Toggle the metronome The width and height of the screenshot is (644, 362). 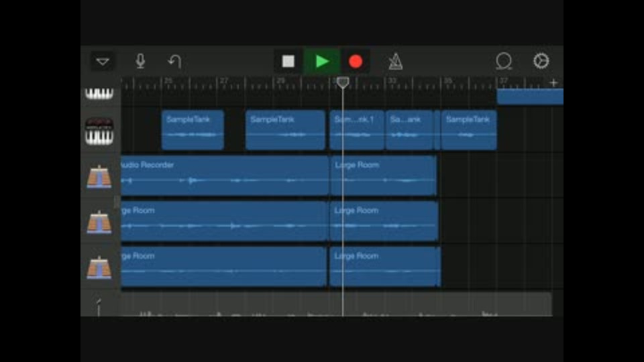click(395, 62)
